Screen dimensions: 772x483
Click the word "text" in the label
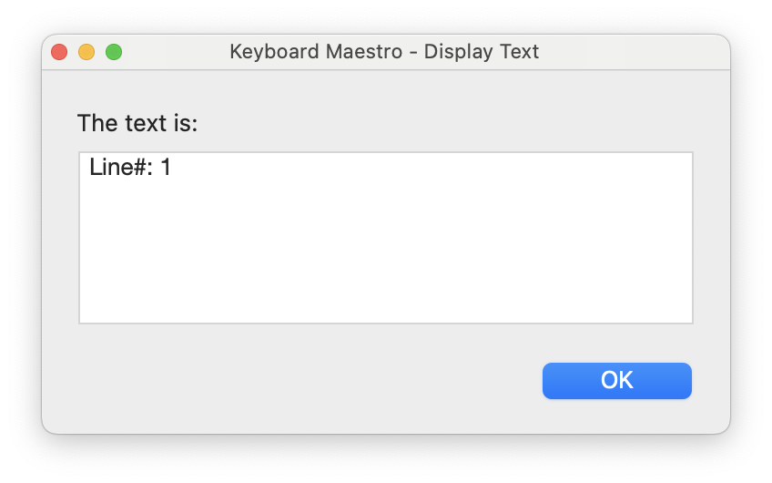(146, 123)
